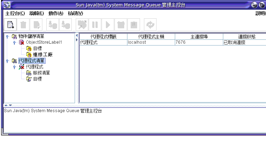Select the localhost table cell
Screen dimensions: 266x148
point(151,42)
